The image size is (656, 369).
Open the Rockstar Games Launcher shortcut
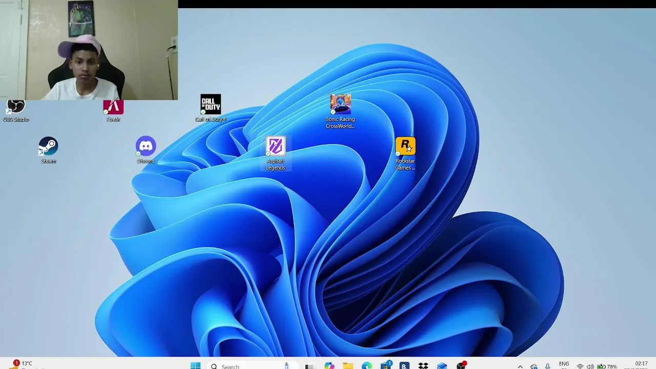pos(405,154)
